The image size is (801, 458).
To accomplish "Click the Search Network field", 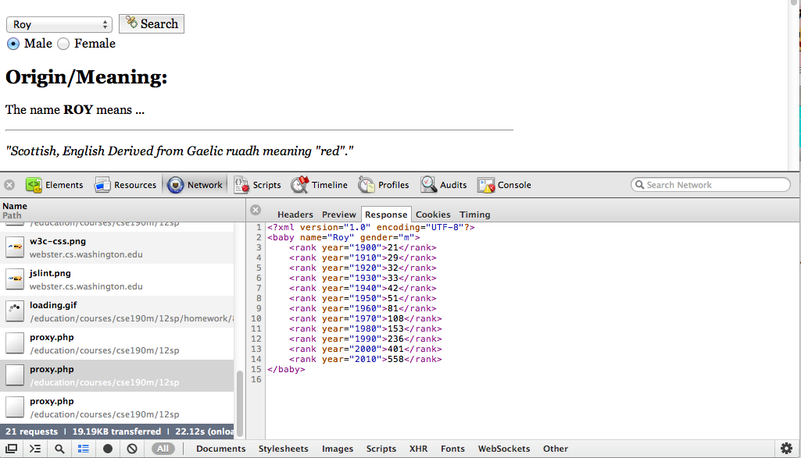I will click(711, 185).
